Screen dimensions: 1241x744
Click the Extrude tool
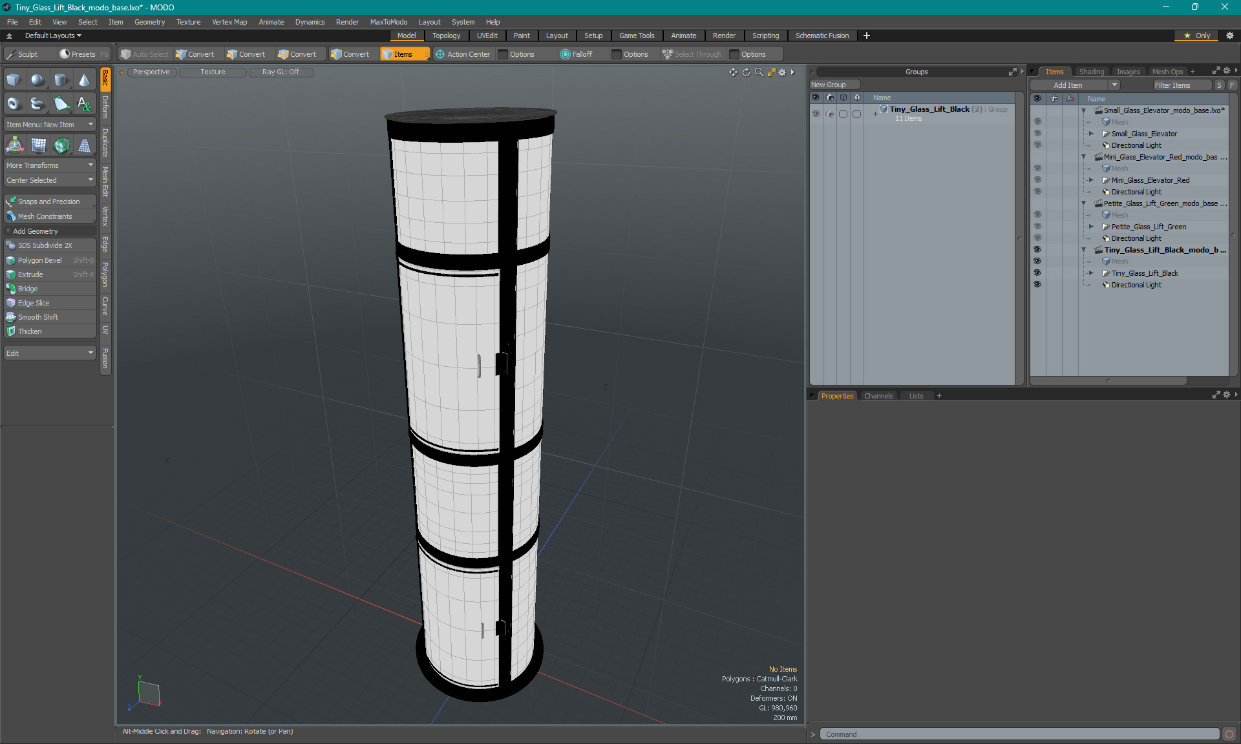point(50,274)
